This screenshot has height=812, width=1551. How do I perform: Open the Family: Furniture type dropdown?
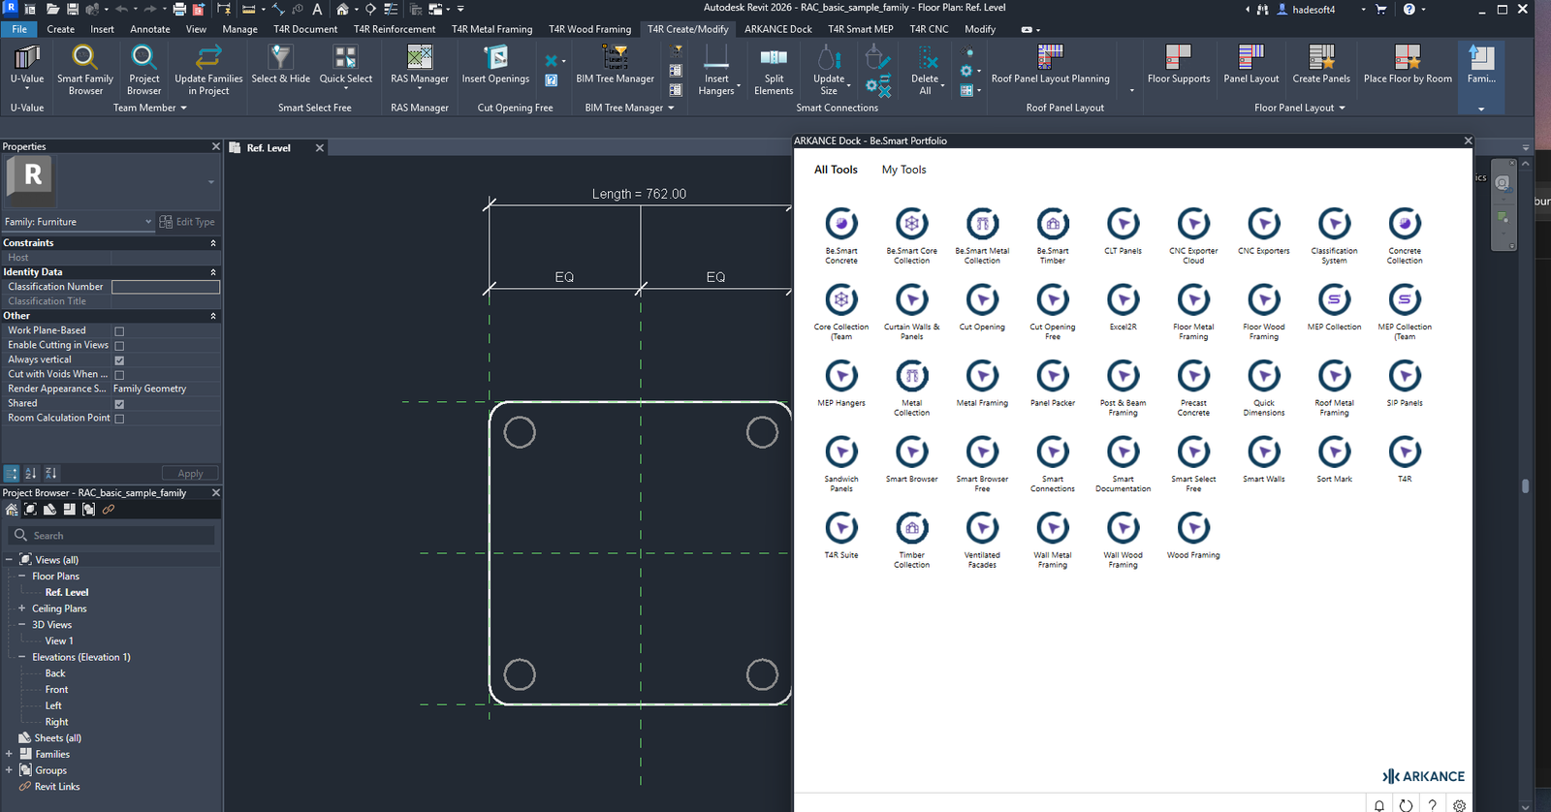pos(79,222)
